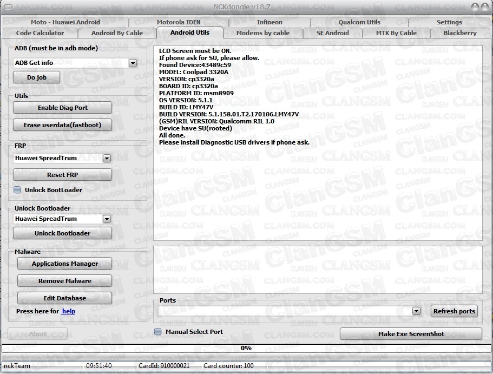Click the "BOARD ID: cp3320a" log line
This screenshot has width=493, height=374.
[188, 86]
